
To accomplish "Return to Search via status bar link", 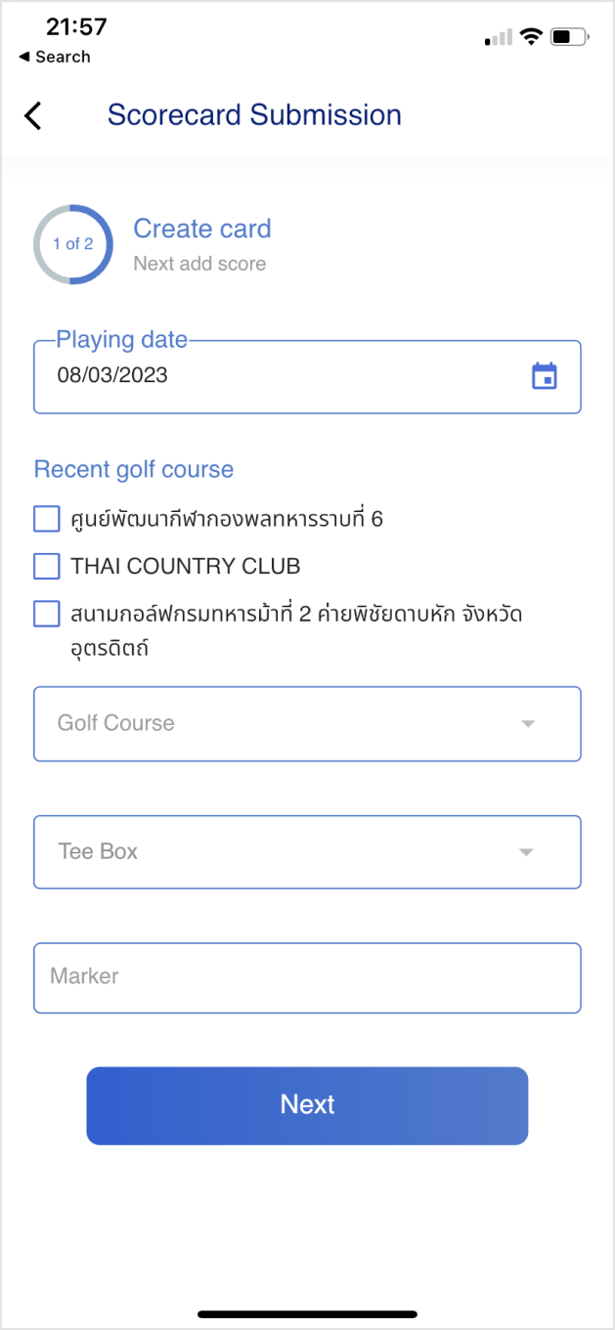I will (x=55, y=57).
